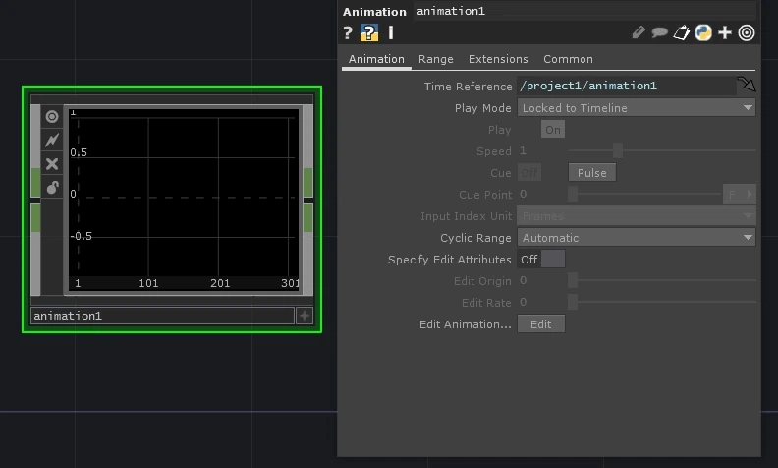The width and height of the screenshot is (778, 468).
Task: Click the Edit Origin slider
Action: (x=662, y=280)
